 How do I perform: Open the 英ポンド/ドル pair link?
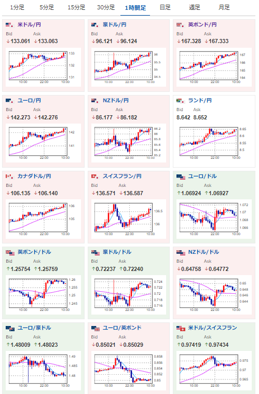pyautogui.click(x=34, y=252)
